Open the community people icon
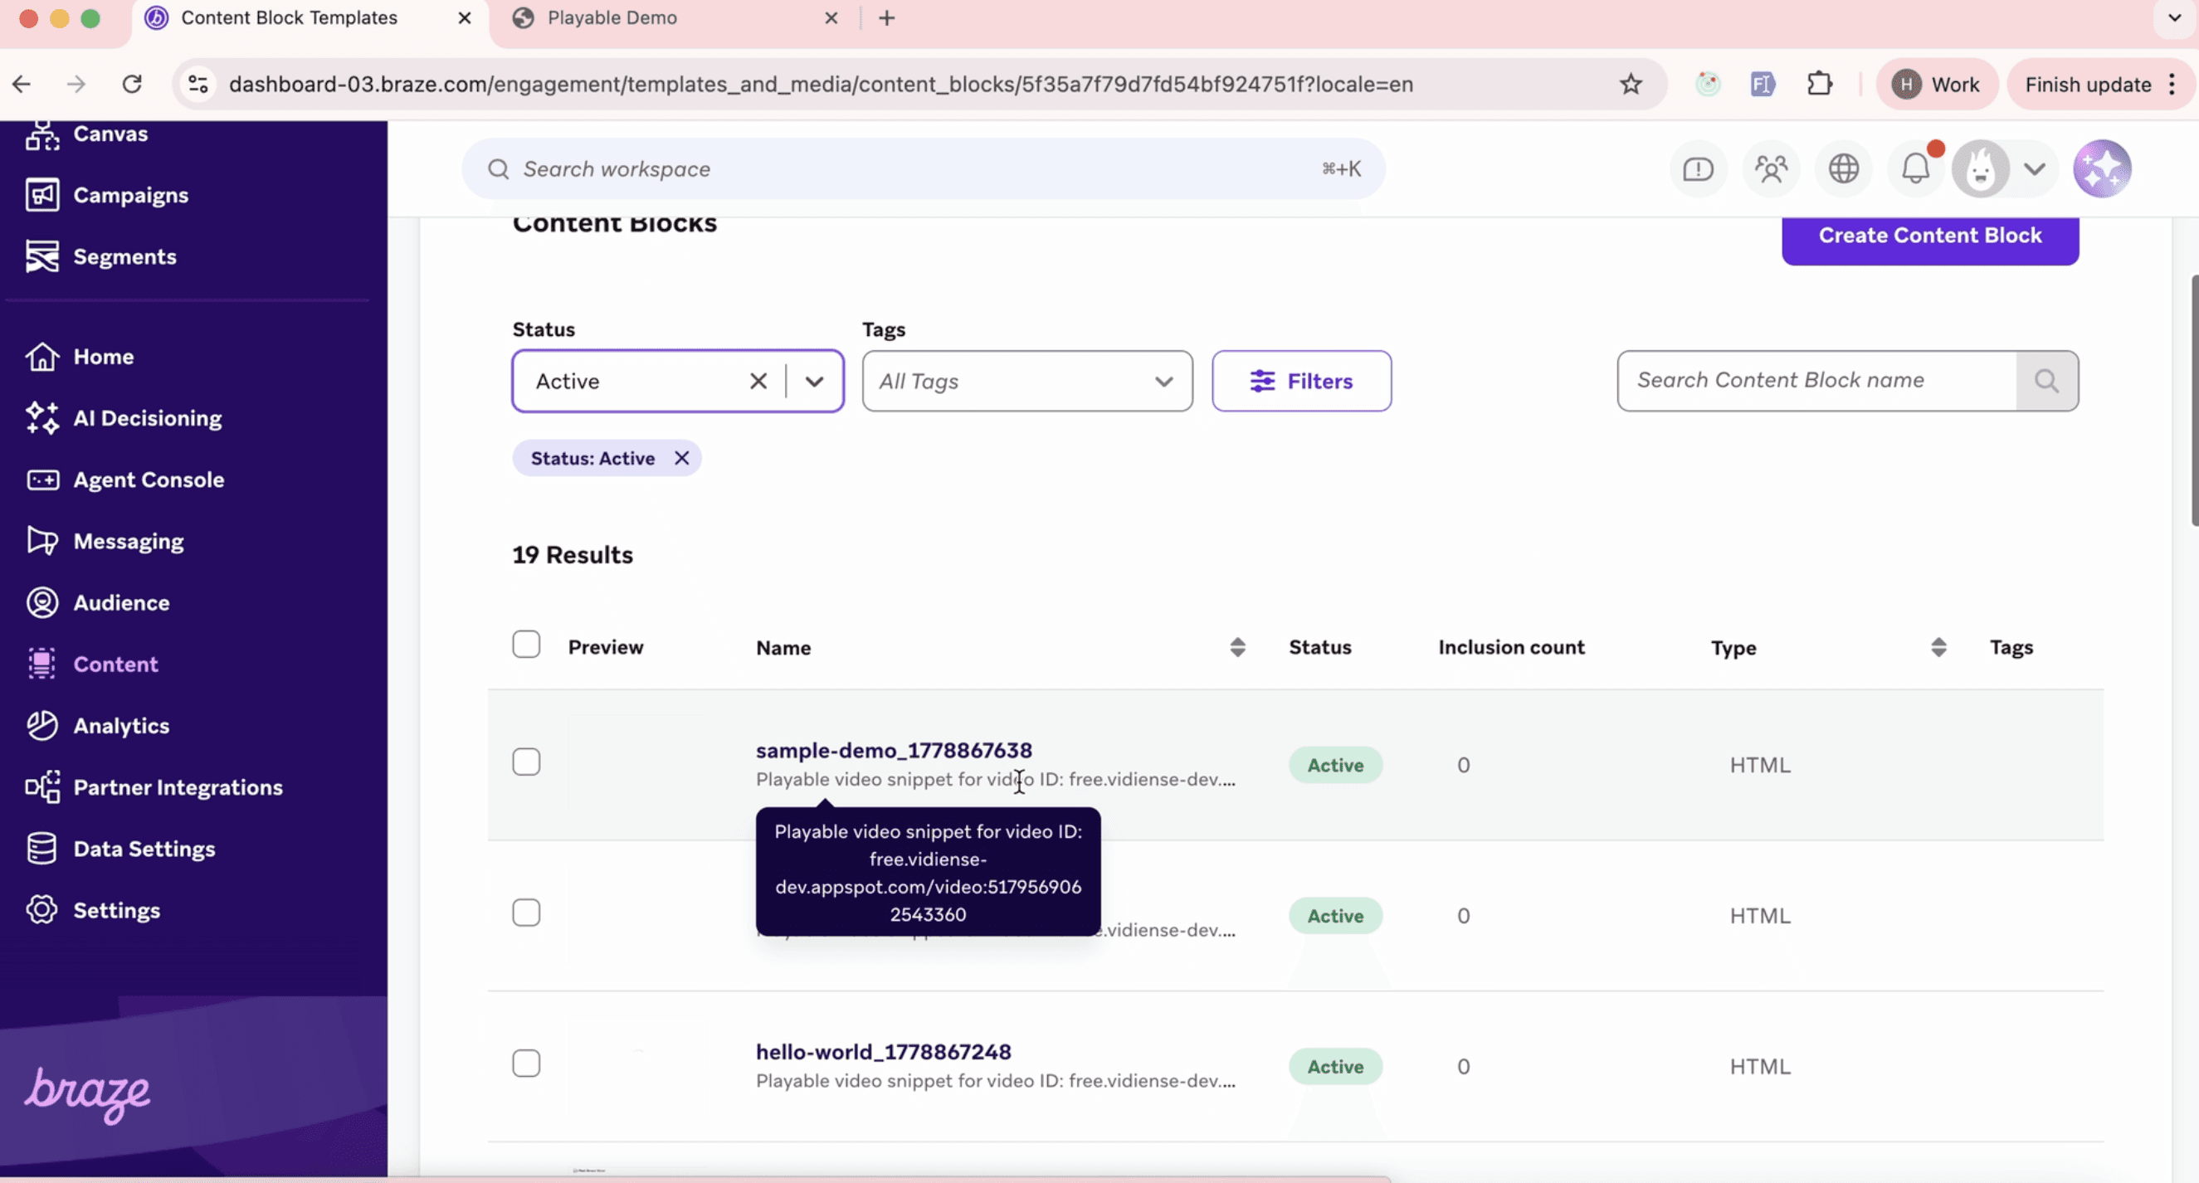2199x1183 pixels. [x=1772, y=169]
